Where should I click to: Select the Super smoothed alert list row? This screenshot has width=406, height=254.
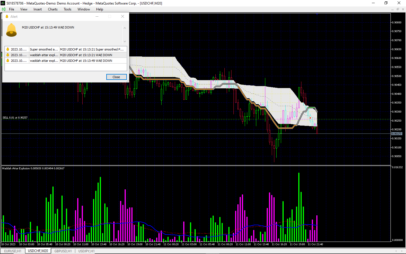tap(66, 49)
